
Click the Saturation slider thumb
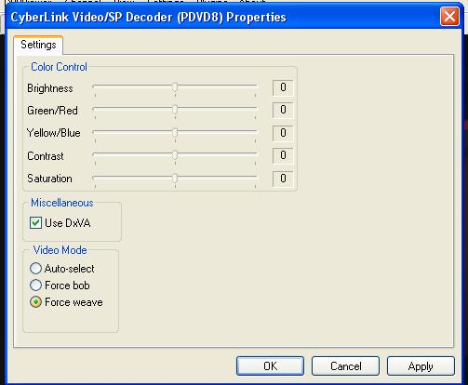[x=175, y=179]
